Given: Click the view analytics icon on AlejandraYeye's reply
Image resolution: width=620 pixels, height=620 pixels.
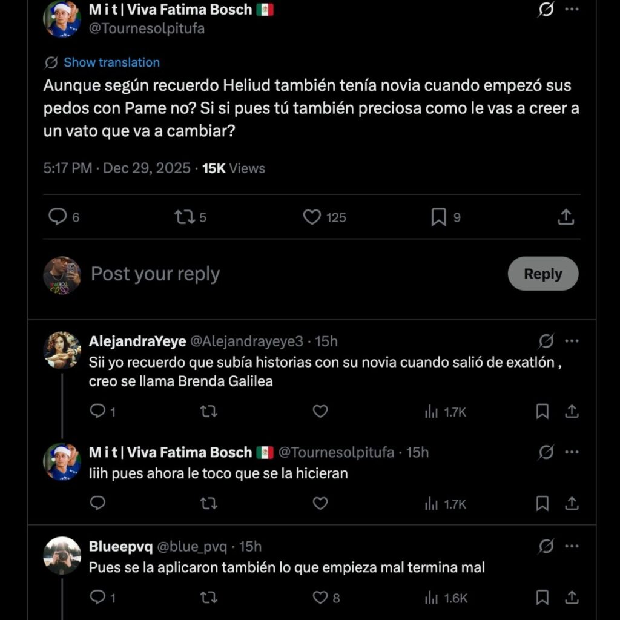Looking at the screenshot, I should point(432,411).
